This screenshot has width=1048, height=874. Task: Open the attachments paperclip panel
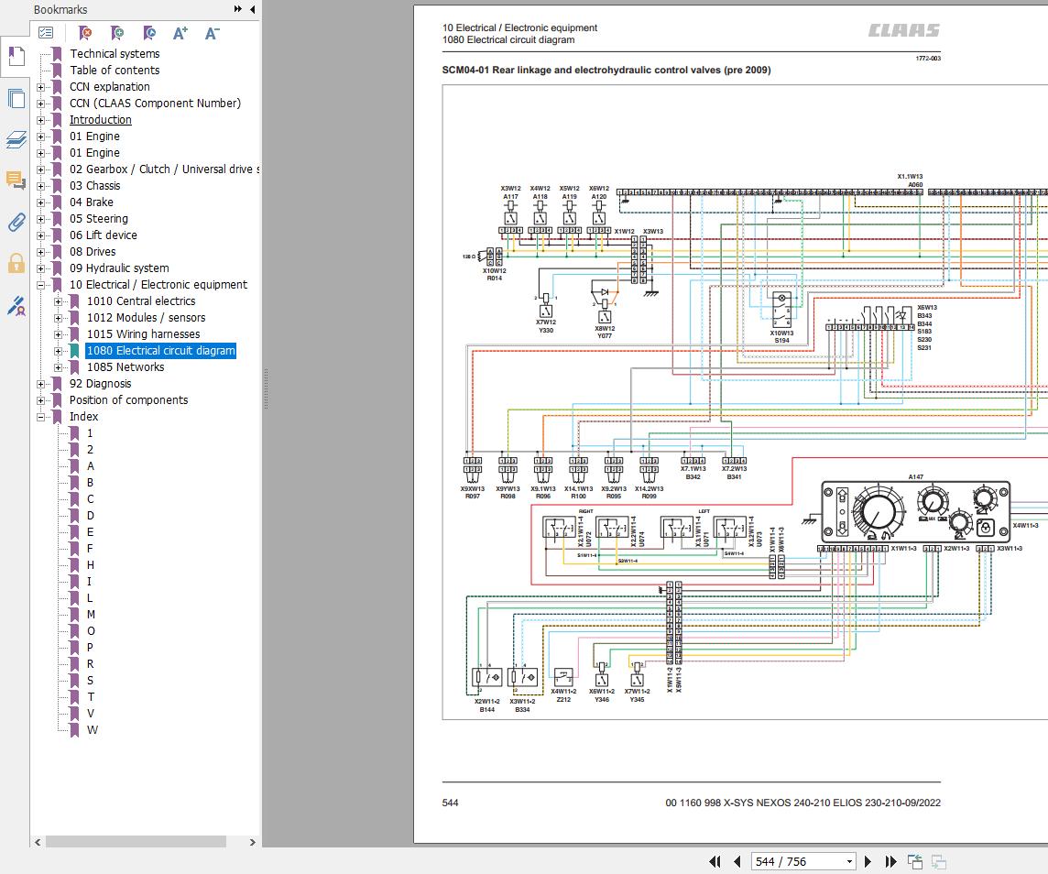tap(16, 222)
